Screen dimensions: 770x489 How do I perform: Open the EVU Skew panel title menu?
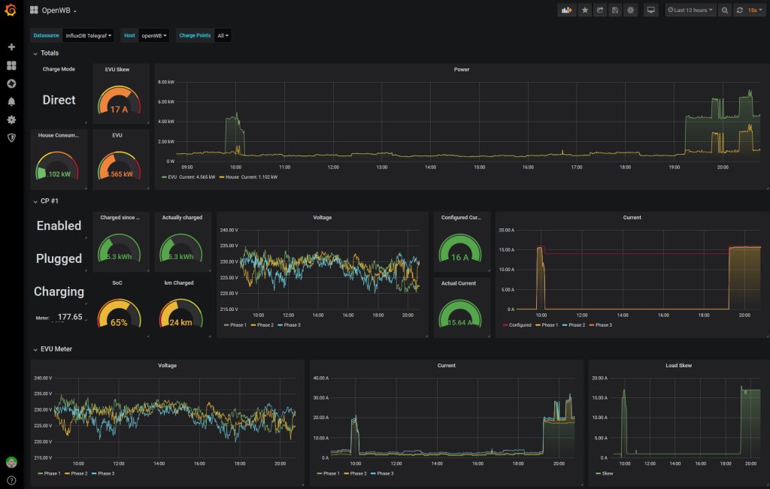[117, 70]
